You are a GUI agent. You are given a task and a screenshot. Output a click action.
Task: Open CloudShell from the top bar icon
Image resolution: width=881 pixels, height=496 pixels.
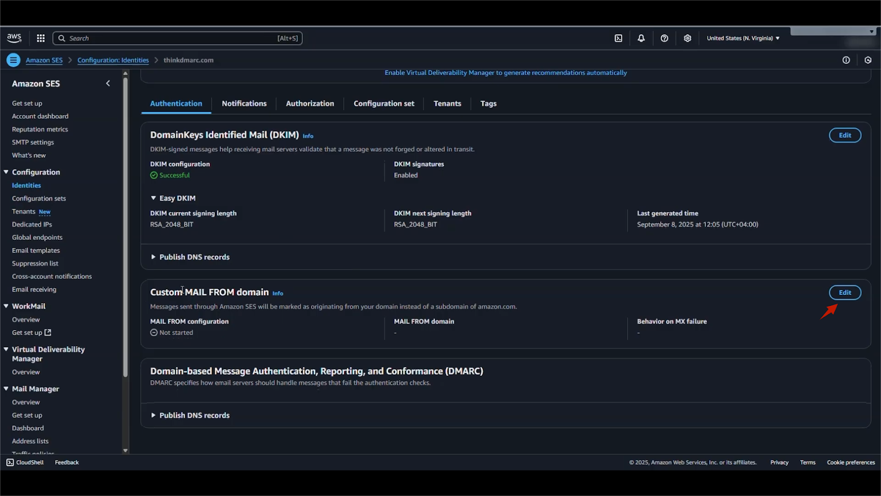coord(618,38)
